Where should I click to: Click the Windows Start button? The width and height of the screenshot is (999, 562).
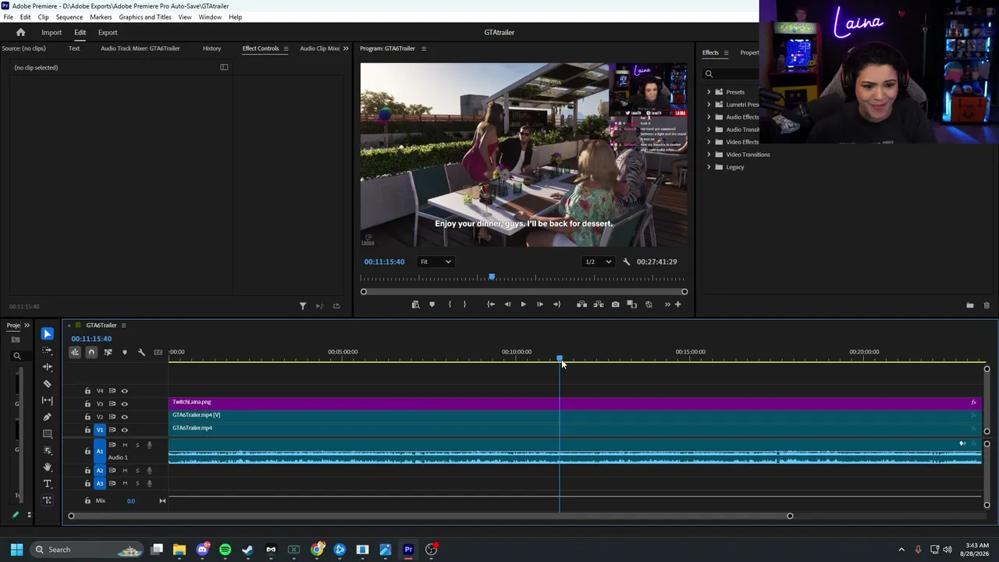coord(16,550)
